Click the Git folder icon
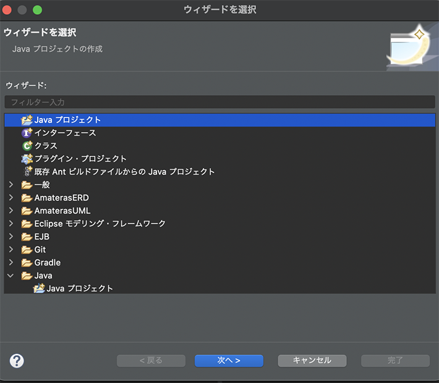 (x=27, y=250)
